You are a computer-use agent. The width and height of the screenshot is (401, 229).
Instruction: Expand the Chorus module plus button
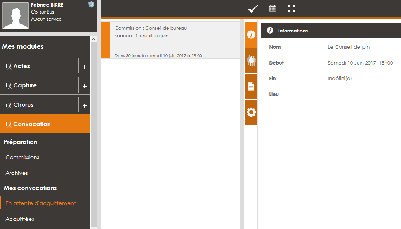(85, 105)
